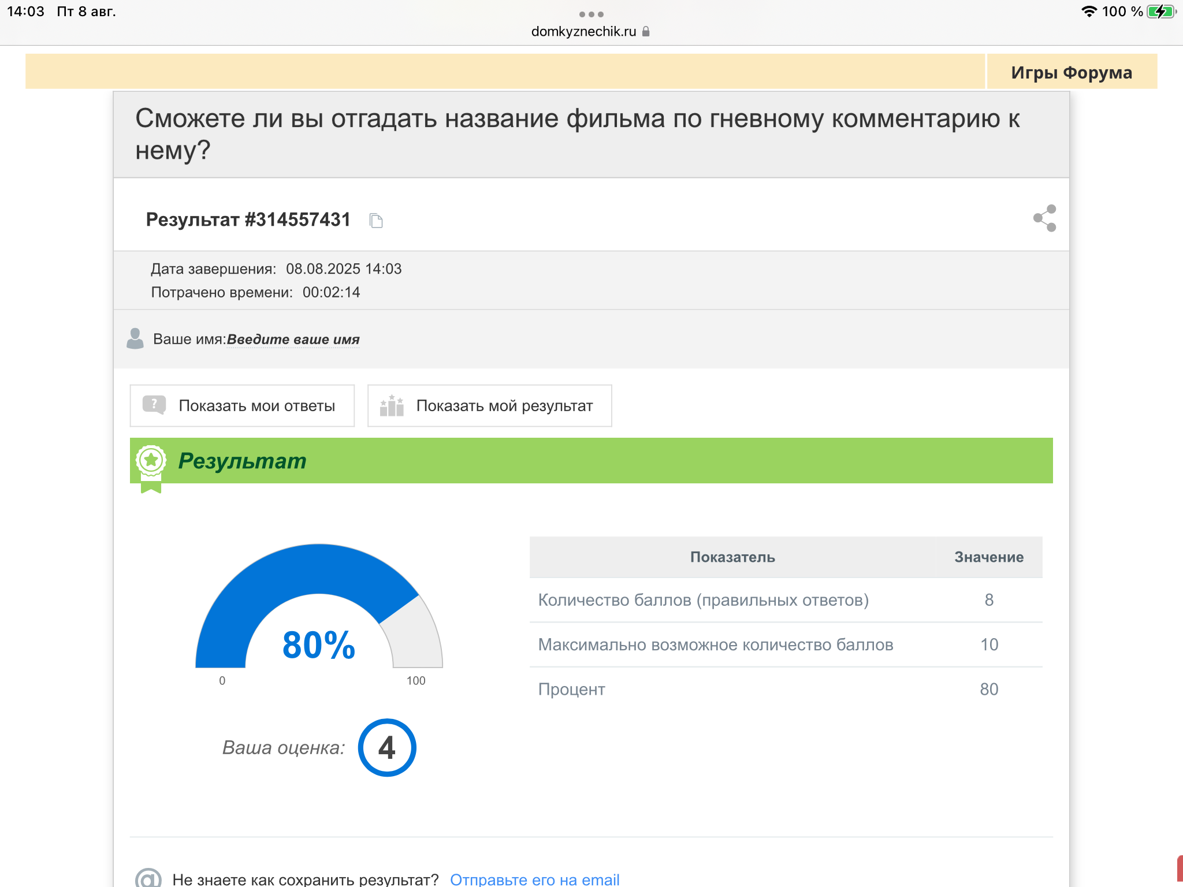Click the Значение column header
The width and height of the screenshot is (1183, 887).
pos(989,557)
